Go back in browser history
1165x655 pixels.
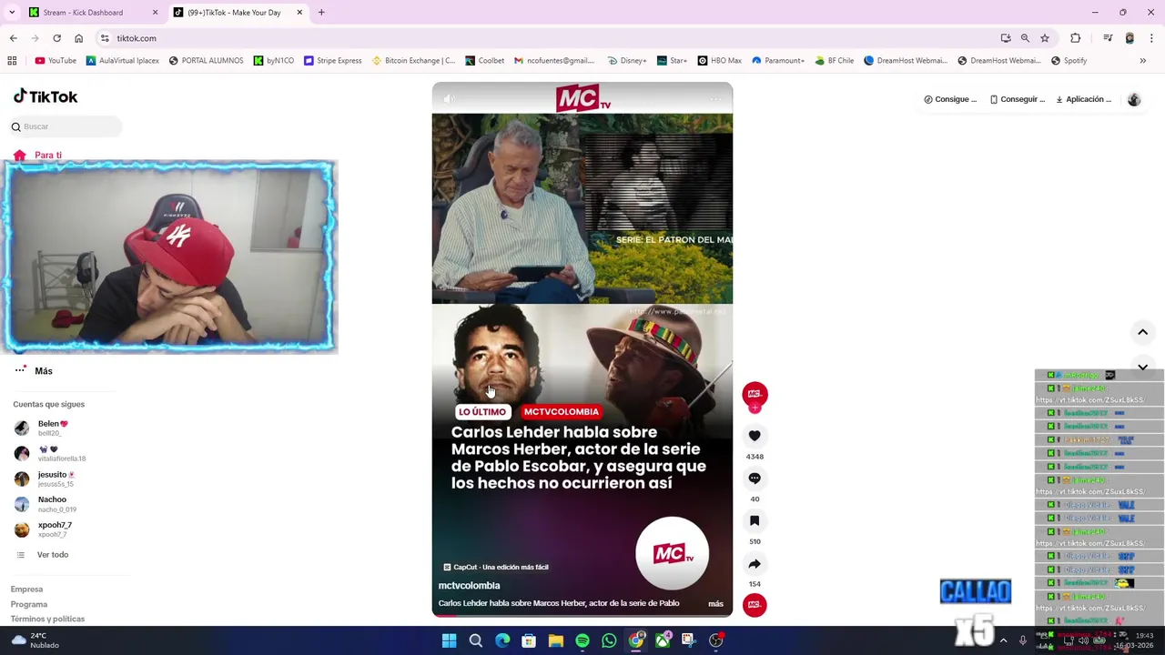tap(14, 38)
